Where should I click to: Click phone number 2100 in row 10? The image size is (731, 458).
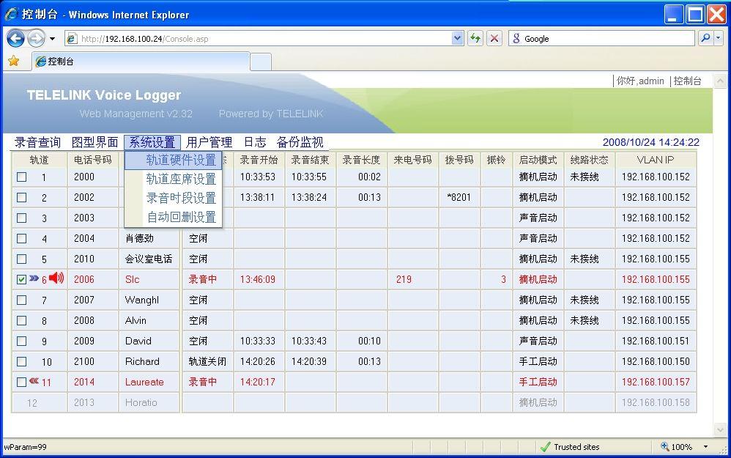coord(84,361)
